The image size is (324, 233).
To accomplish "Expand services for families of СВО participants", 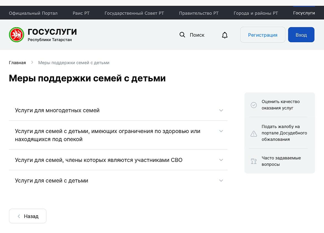I will point(118,160).
